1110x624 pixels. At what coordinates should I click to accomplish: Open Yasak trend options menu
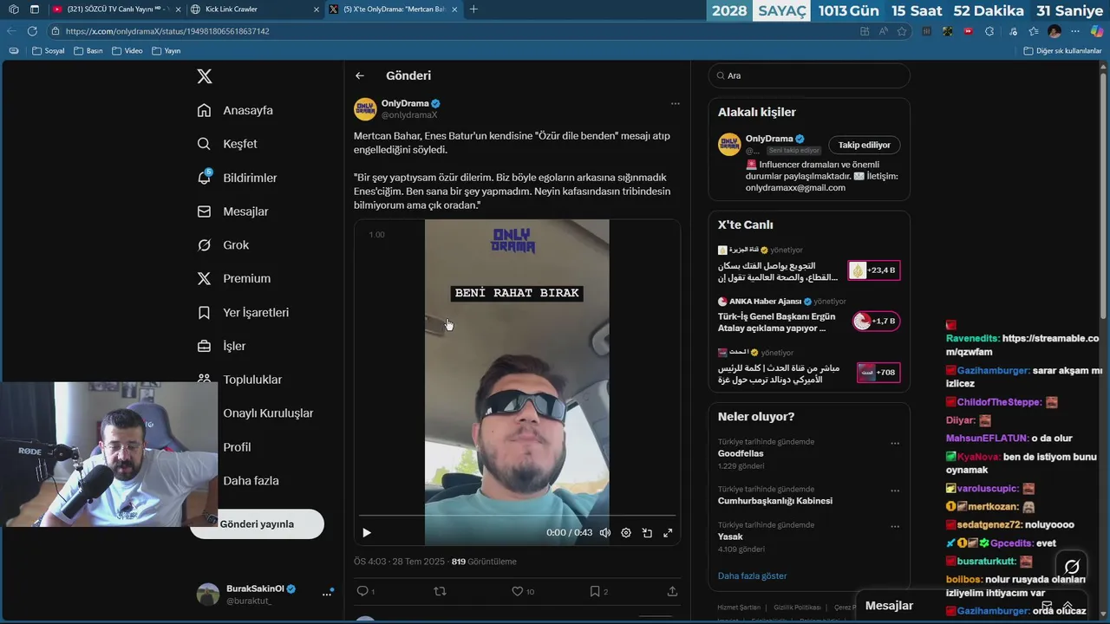895,526
